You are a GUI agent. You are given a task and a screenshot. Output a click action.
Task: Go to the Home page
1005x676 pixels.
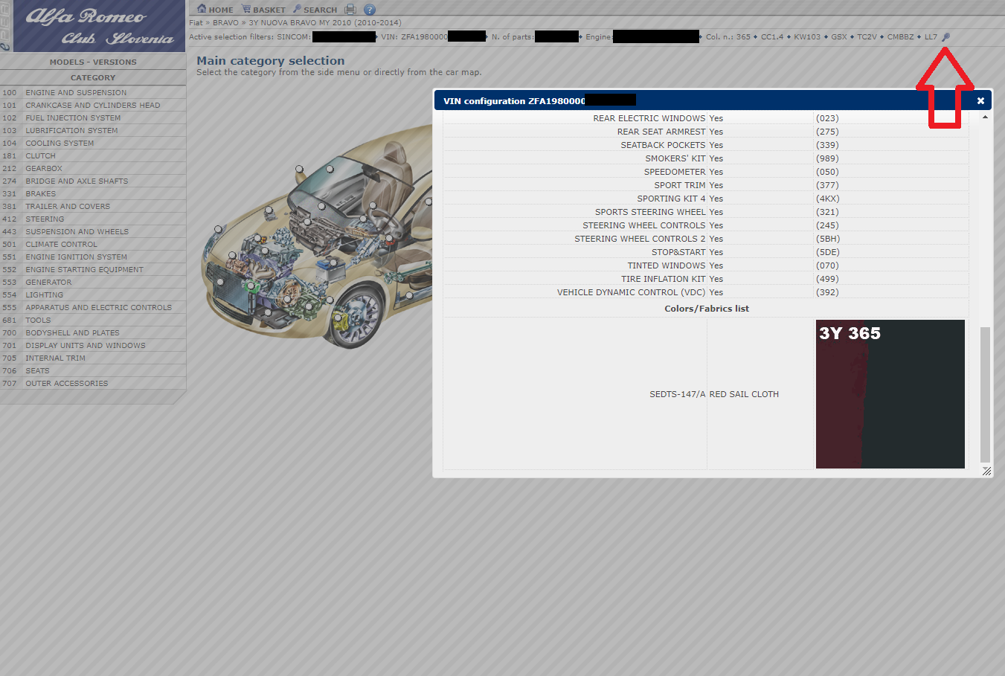point(215,10)
